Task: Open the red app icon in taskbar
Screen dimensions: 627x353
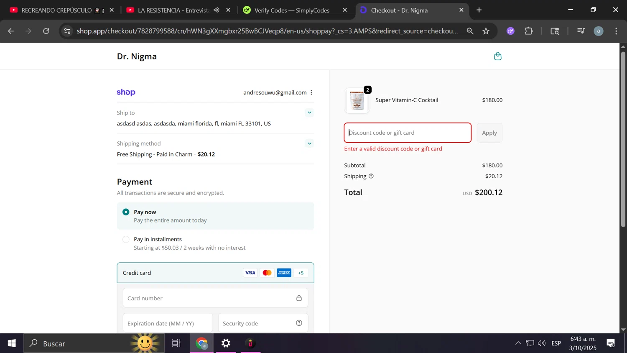Action: point(250,343)
